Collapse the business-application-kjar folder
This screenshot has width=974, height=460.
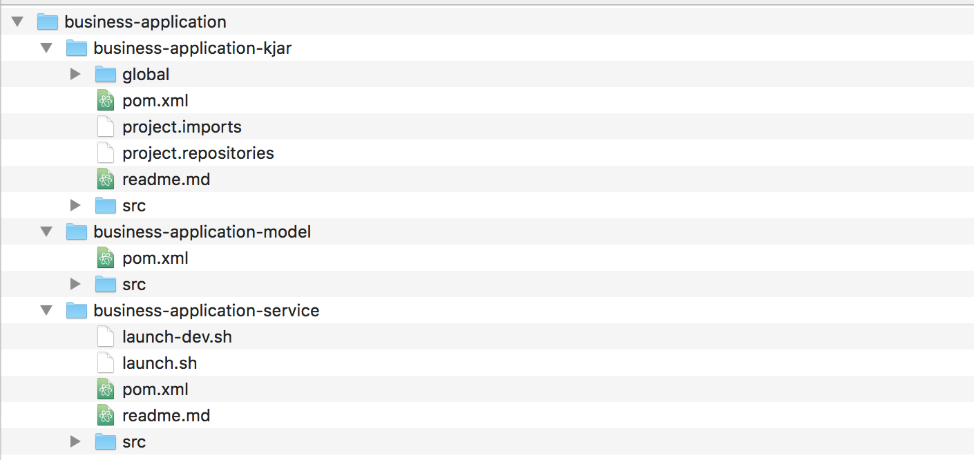(x=47, y=48)
